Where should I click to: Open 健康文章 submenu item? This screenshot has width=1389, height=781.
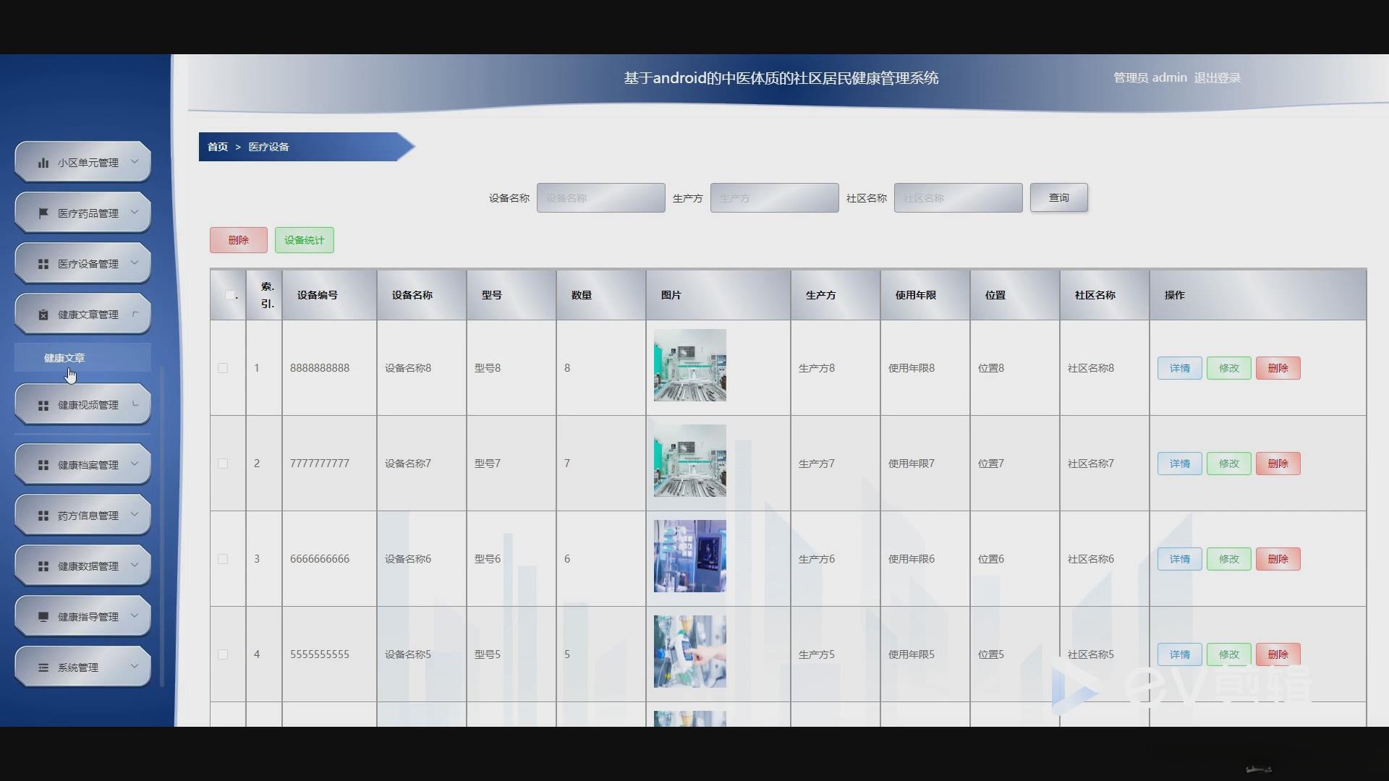(64, 358)
